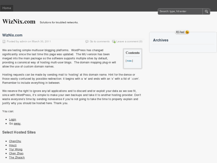The height and width of the screenshot is (163, 217).
Task: Click the speech bubble comments icon
Action: click(87, 42)
